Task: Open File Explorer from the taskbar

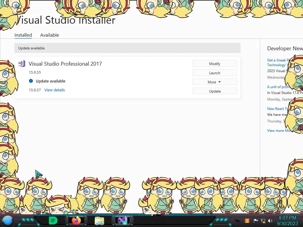Action: (x=99, y=220)
